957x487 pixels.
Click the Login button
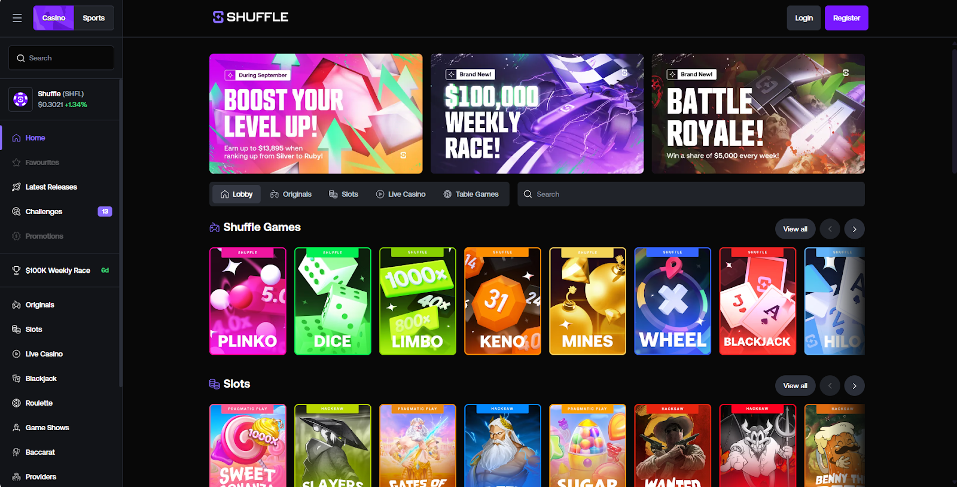point(803,18)
